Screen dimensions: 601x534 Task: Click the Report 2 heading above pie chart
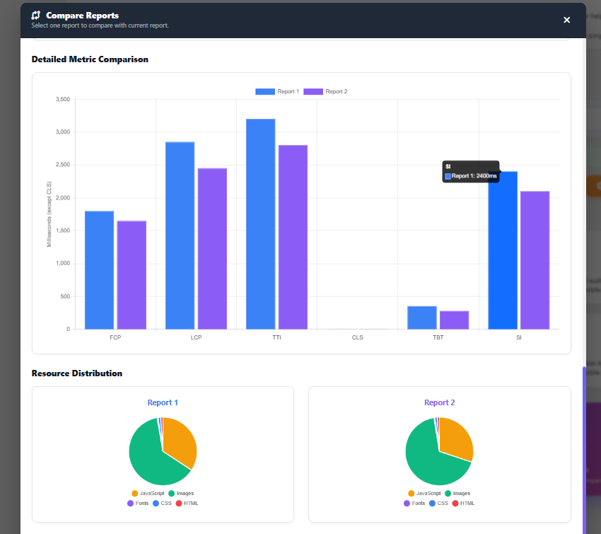point(439,402)
